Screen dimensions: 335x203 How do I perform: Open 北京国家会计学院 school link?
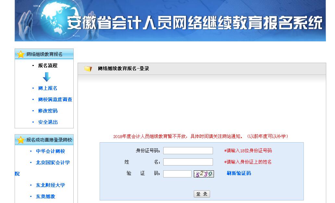tap(53, 163)
